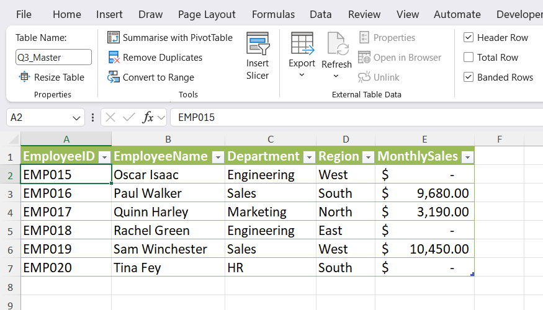543x310 pixels.
Task: Click the formula bar enter checkmark icon
Action: 129,118
